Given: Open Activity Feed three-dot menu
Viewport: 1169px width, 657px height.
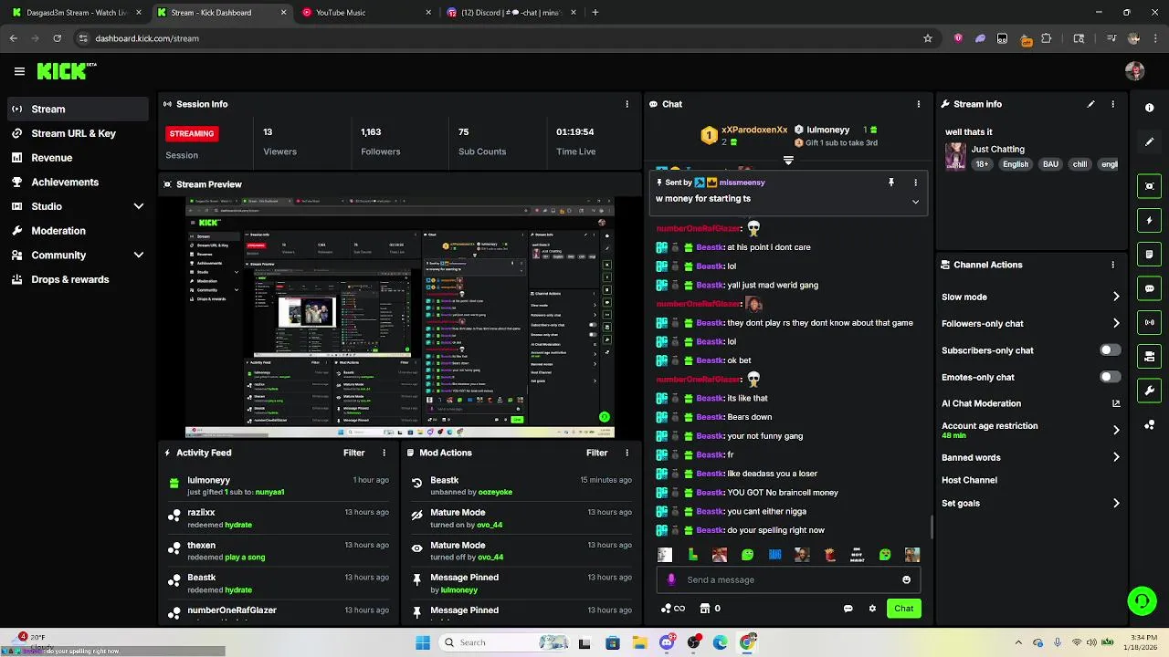Looking at the screenshot, I should click(x=384, y=453).
